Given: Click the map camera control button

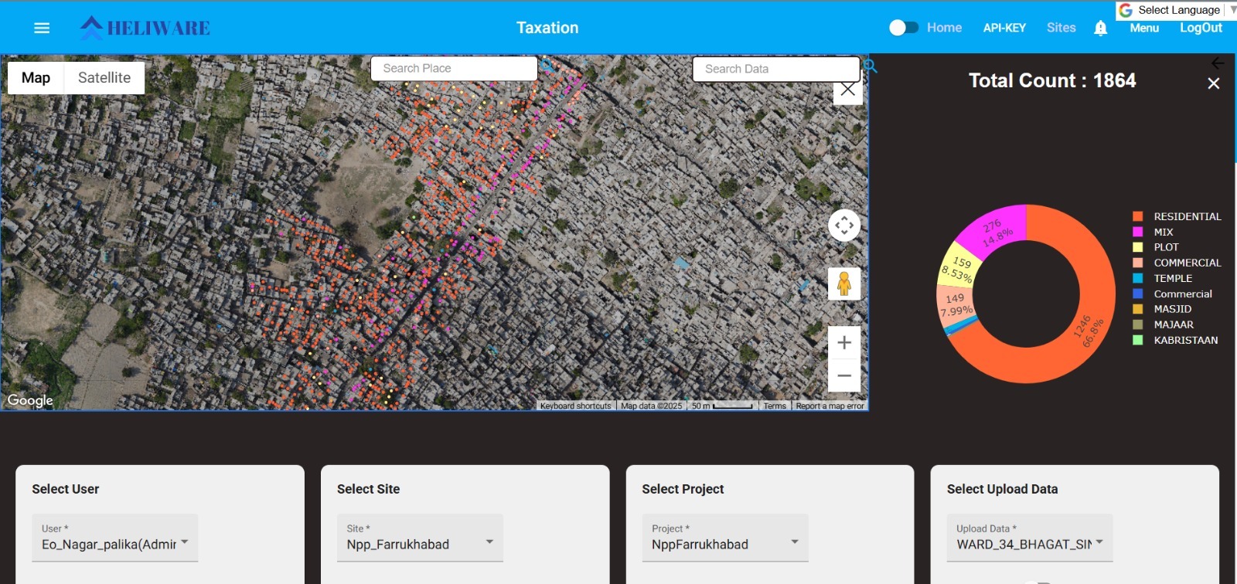Looking at the screenshot, I should pyautogui.click(x=844, y=226).
